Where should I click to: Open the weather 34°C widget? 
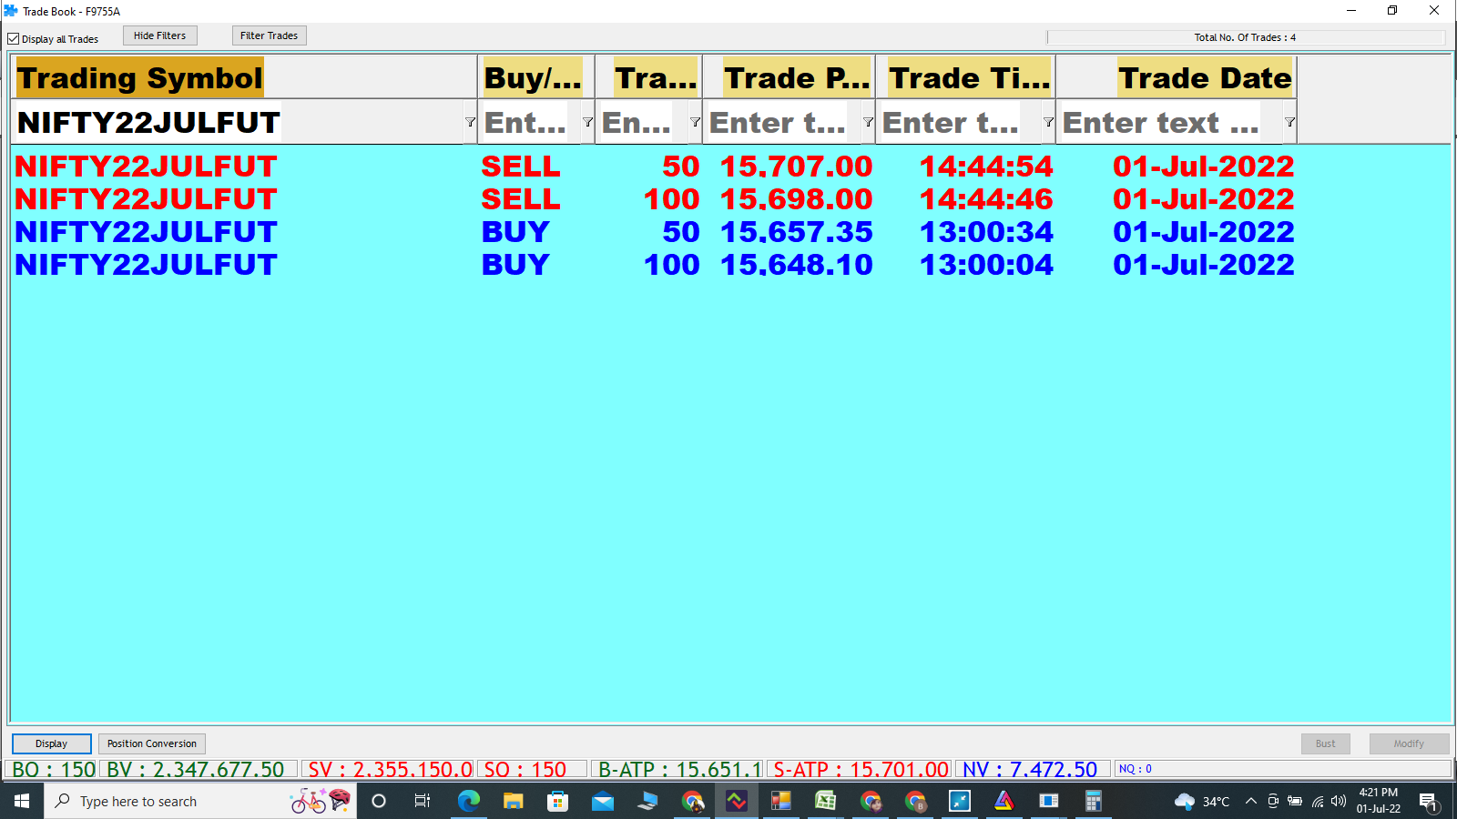[1201, 801]
